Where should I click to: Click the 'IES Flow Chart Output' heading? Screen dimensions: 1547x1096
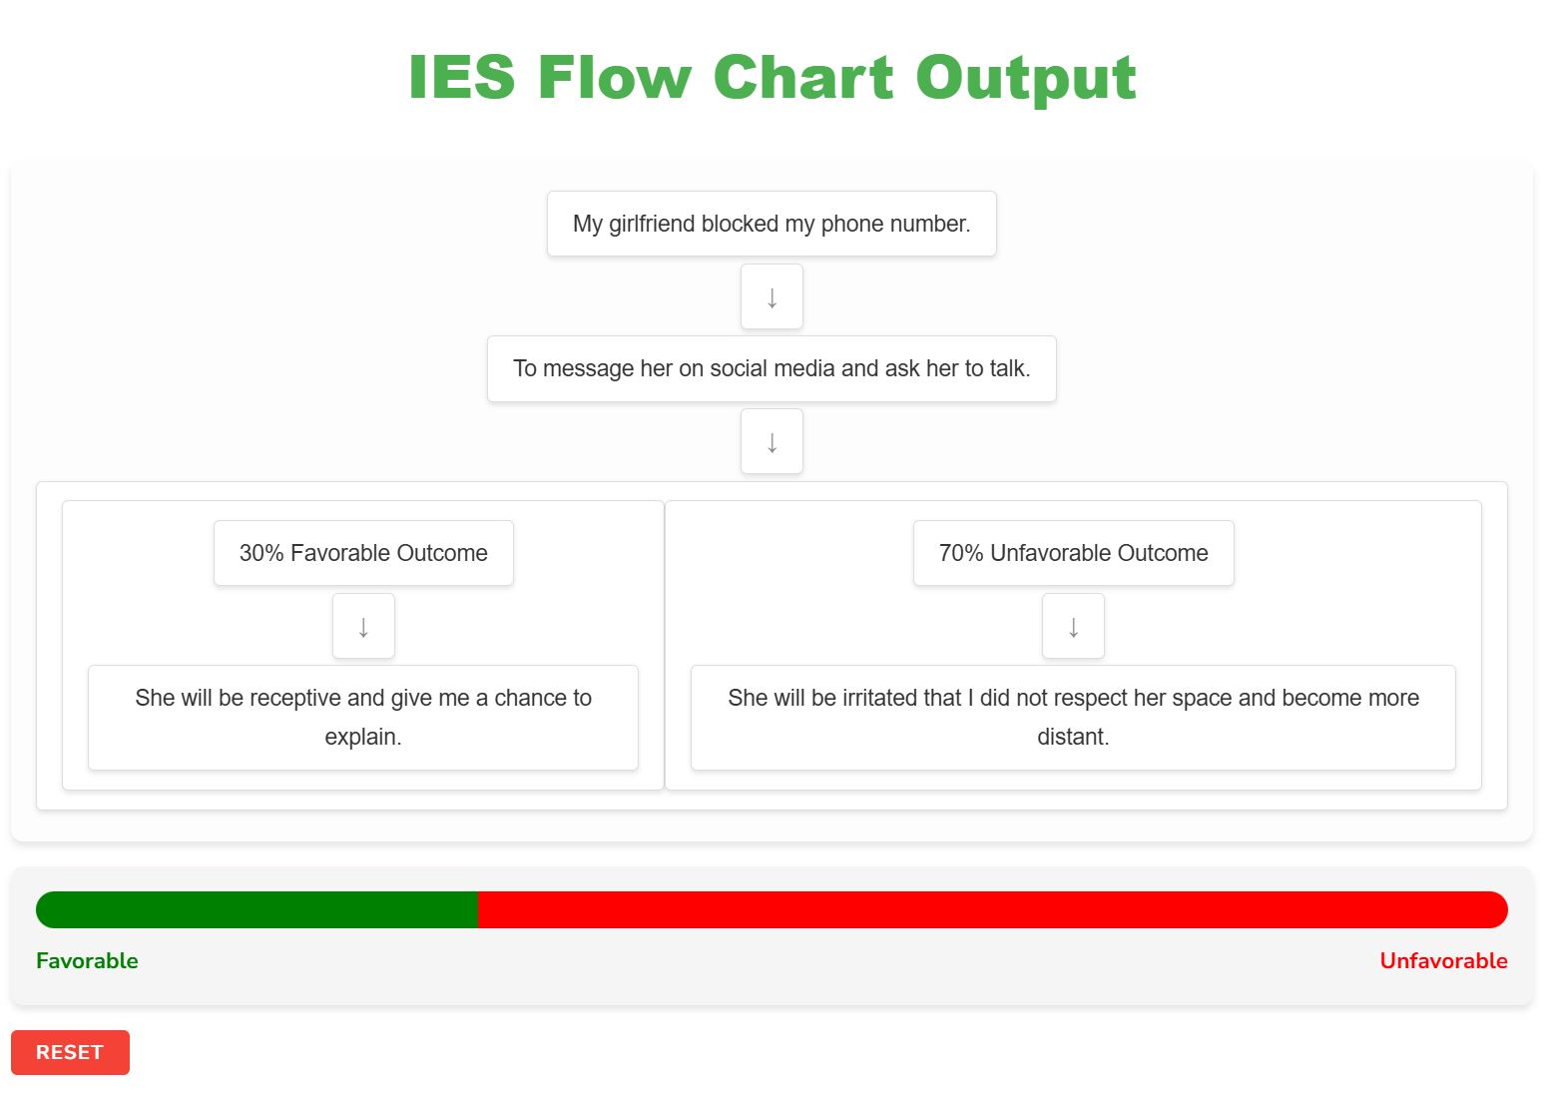(772, 77)
